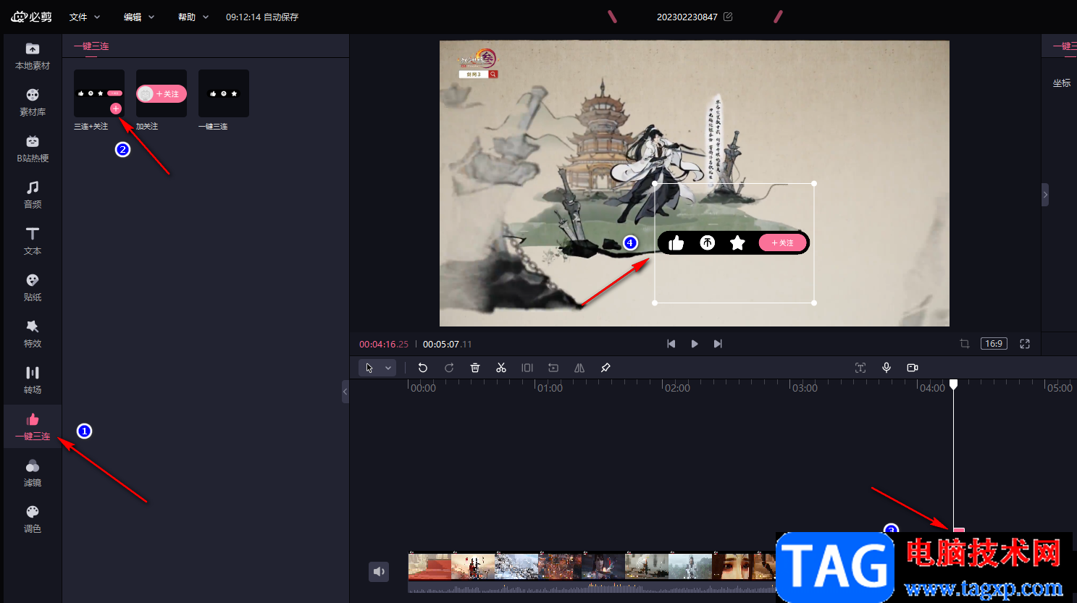Delete selected clip with trash icon
The height and width of the screenshot is (603, 1077).
tap(475, 368)
